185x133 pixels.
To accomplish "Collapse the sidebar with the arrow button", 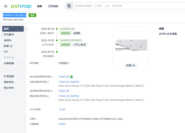I will tap(26, 29).
